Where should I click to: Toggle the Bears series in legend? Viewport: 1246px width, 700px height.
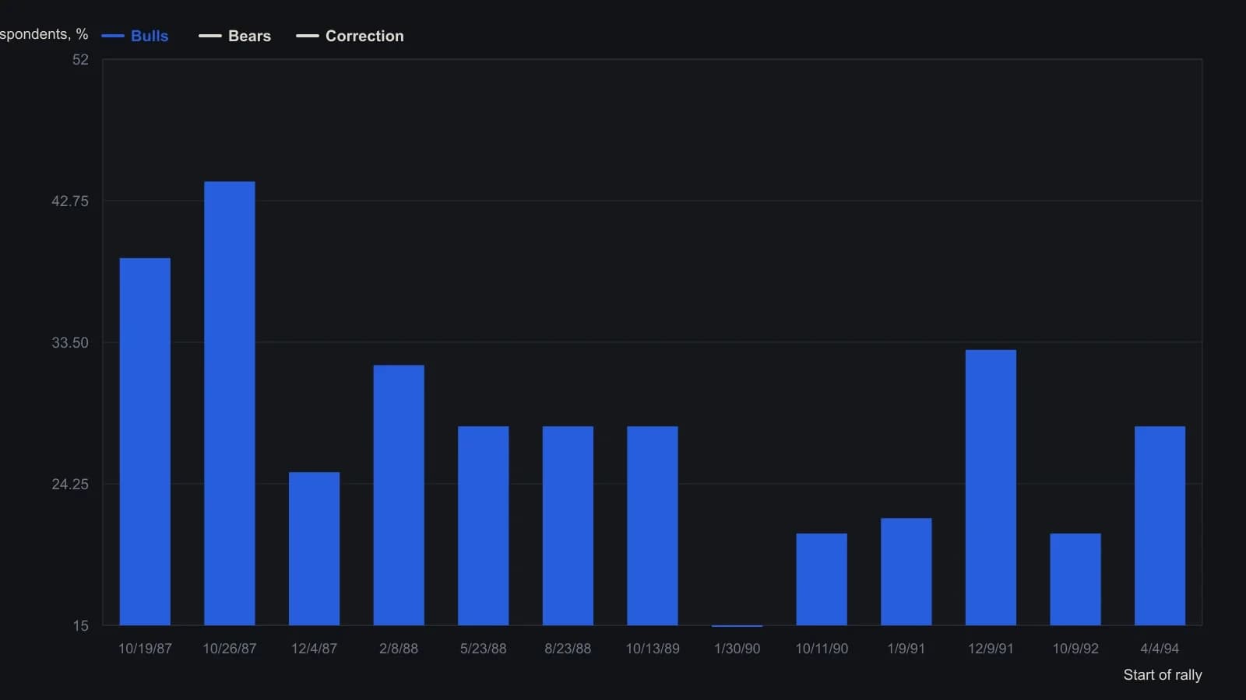pos(234,36)
